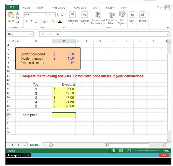Click vertical scrollbar down arrow
The width and height of the screenshot is (173, 166).
(169, 140)
